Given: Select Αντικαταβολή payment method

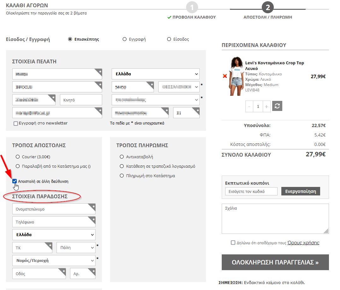Looking at the screenshot, I should click(122, 157).
